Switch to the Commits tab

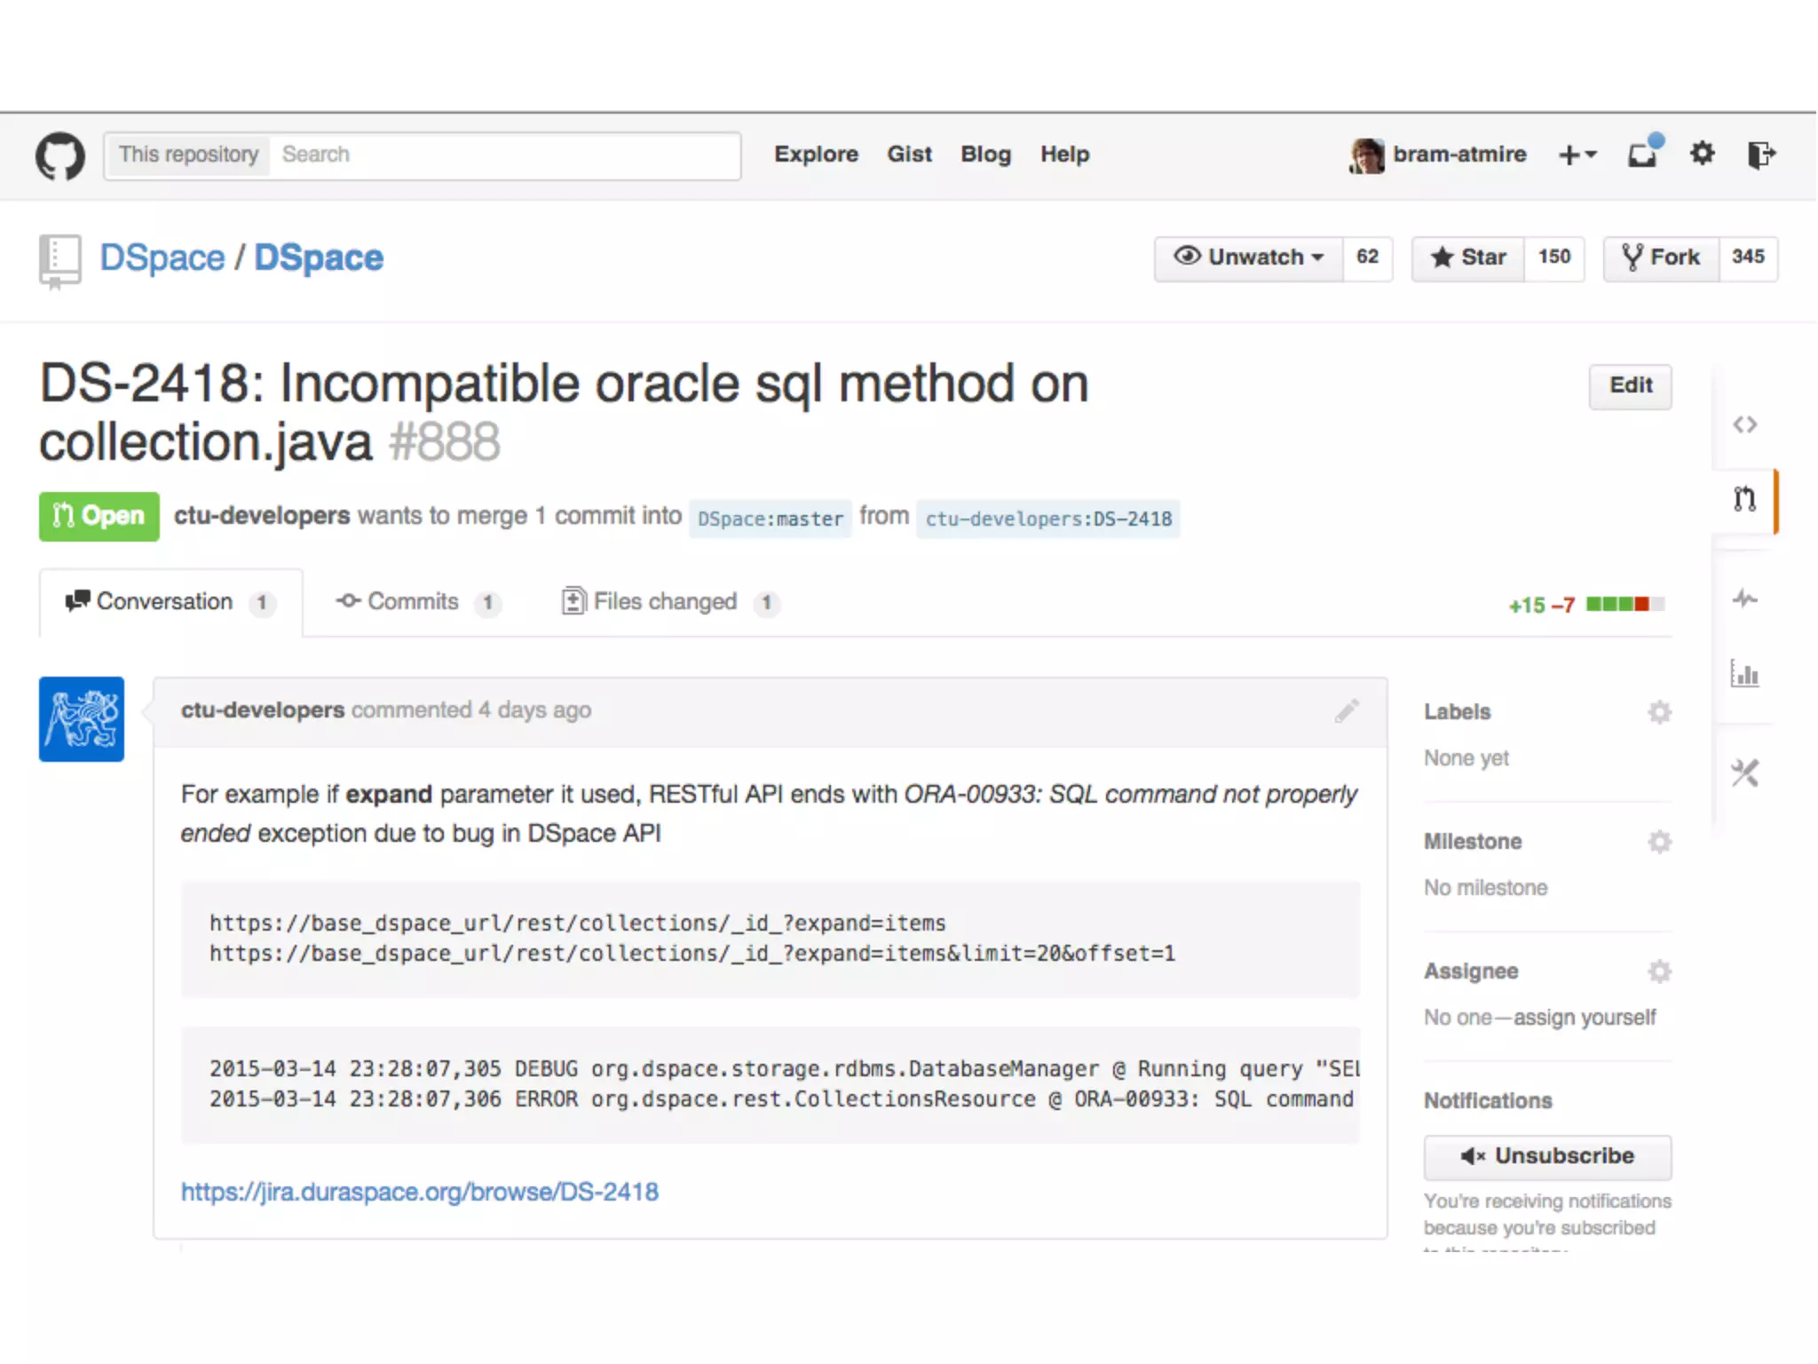point(413,602)
